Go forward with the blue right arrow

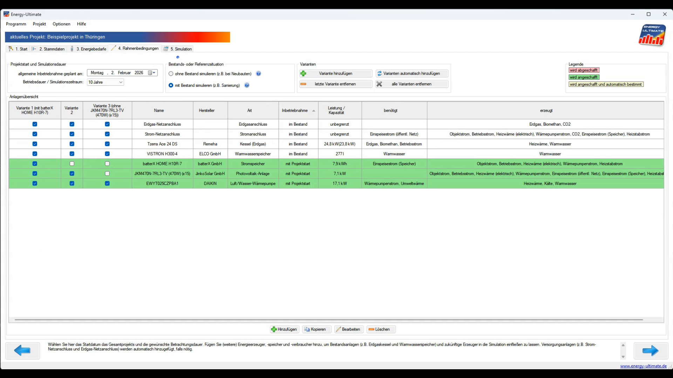(651, 350)
